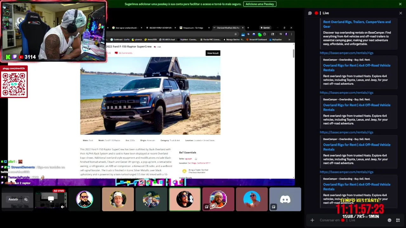Open 'StreamVIP Dashboard' bookmark
Screen dimensions: 406x228
click(x=256, y=40)
